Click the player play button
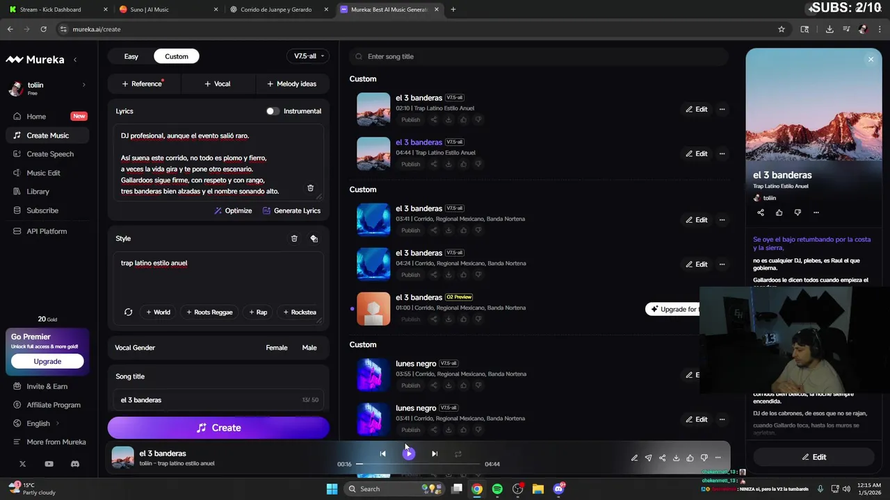The width and height of the screenshot is (890, 500). [408, 453]
